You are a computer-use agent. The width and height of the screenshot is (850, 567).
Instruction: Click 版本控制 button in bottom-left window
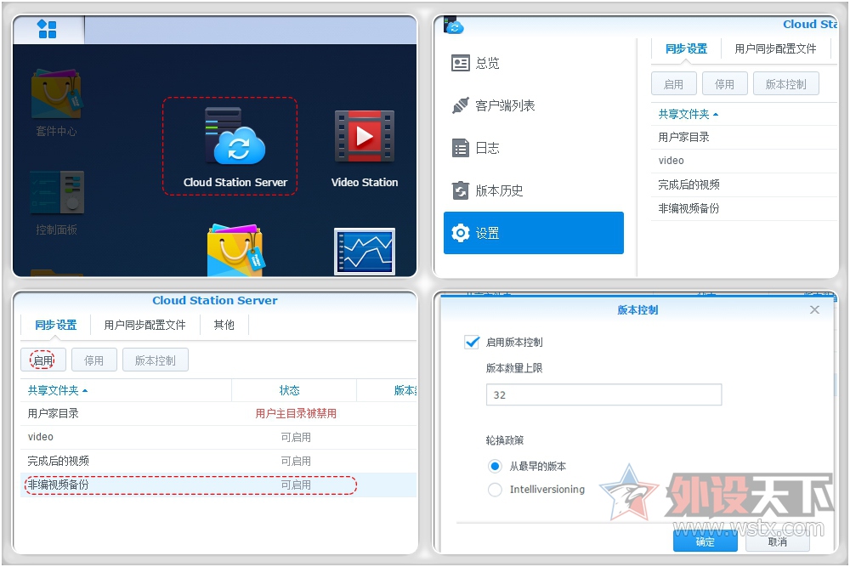click(x=156, y=360)
